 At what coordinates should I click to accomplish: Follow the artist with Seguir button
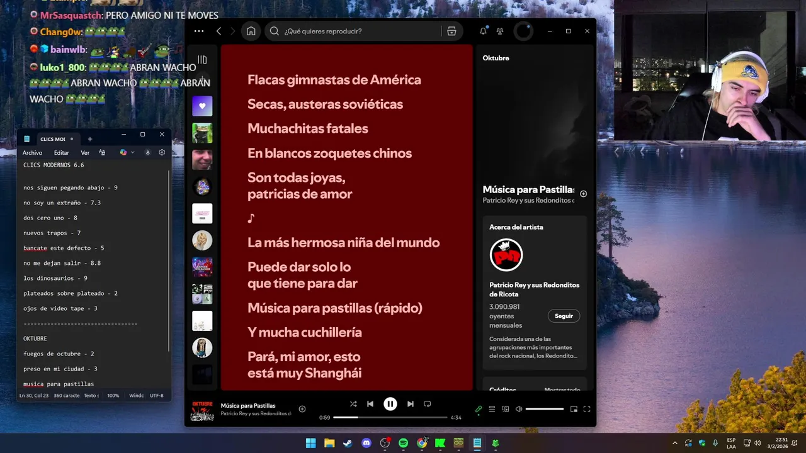point(564,316)
